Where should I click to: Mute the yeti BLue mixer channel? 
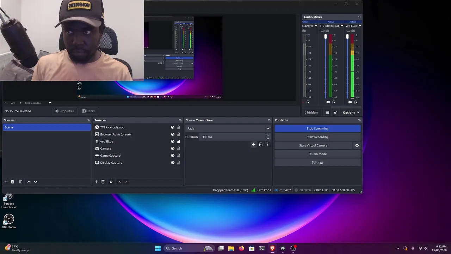(x=350, y=102)
